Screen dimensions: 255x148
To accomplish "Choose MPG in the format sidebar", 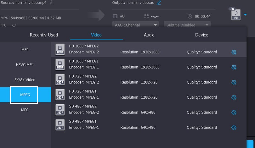I will pos(25,110).
